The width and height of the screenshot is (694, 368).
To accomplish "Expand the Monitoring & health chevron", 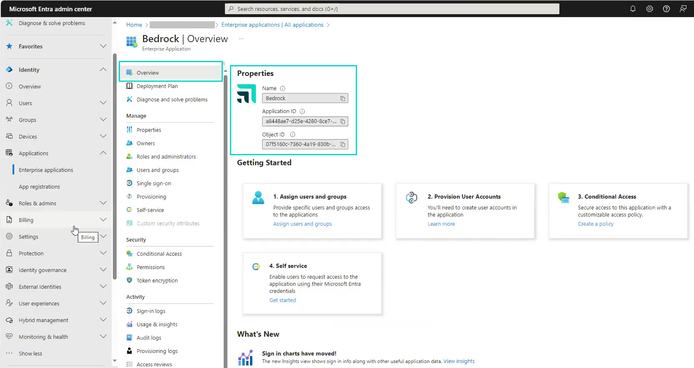I will (x=103, y=336).
